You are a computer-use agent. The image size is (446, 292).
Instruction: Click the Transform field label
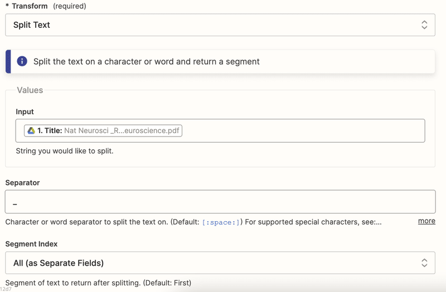pos(30,6)
